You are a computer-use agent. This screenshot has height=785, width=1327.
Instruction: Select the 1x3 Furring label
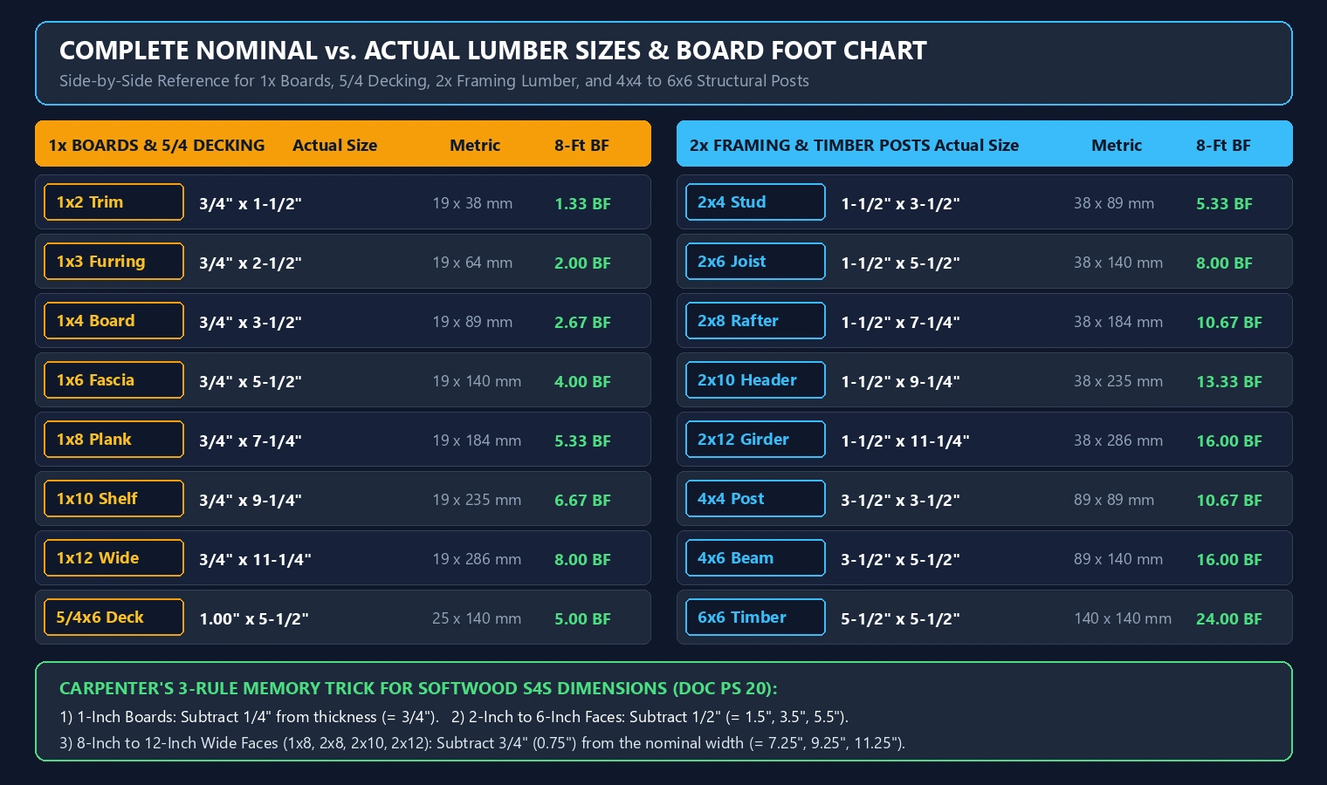click(113, 262)
